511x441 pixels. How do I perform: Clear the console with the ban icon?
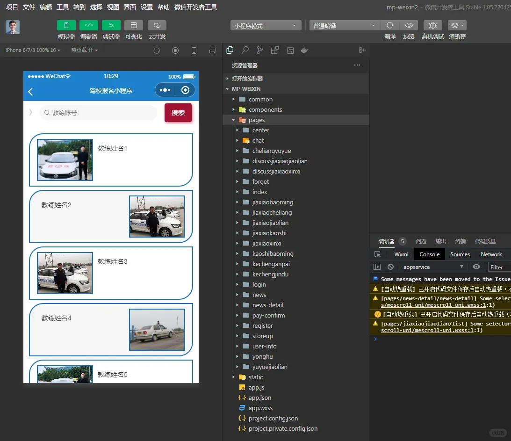(x=390, y=267)
